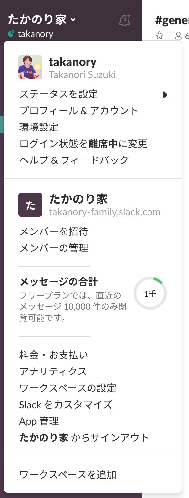Open アナリティクス
189x498 pixels.
click(53, 372)
